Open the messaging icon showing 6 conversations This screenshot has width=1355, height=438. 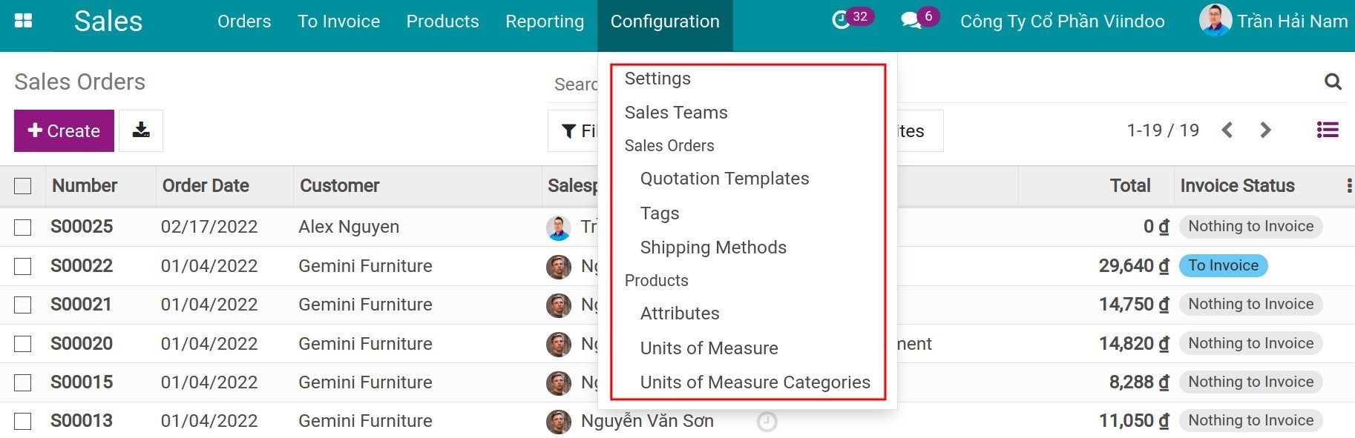(x=911, y=19)
